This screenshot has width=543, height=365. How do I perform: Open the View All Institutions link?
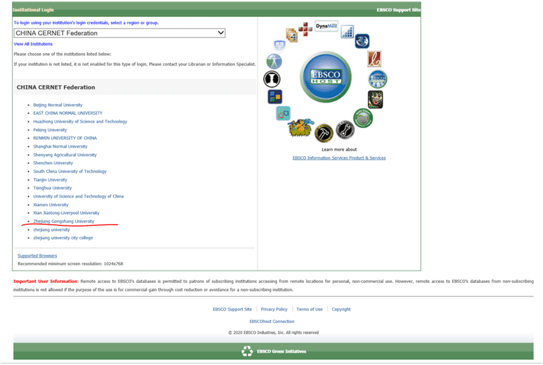(x=33, y=44)
